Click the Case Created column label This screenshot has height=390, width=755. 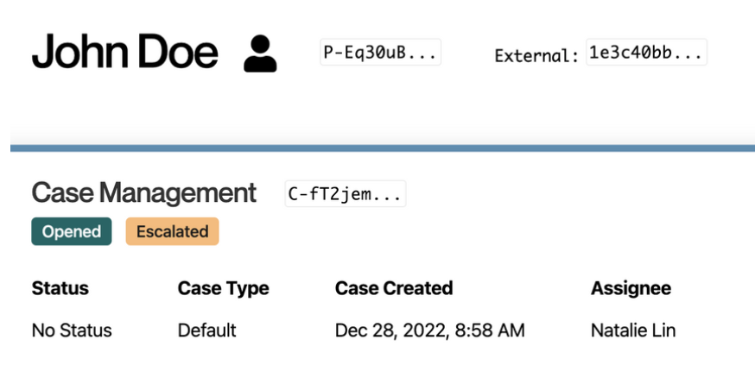pyautogui.click(x=394, y=288)
